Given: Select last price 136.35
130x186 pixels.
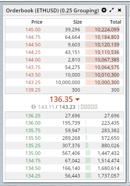Looking at the screenshot, I should pos(61,99).
